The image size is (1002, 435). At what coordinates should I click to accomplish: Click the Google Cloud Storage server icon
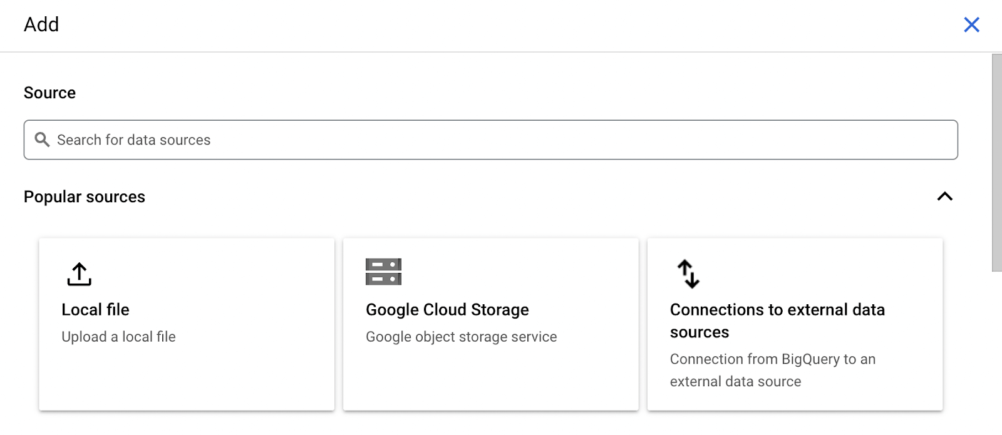point(383,272)
